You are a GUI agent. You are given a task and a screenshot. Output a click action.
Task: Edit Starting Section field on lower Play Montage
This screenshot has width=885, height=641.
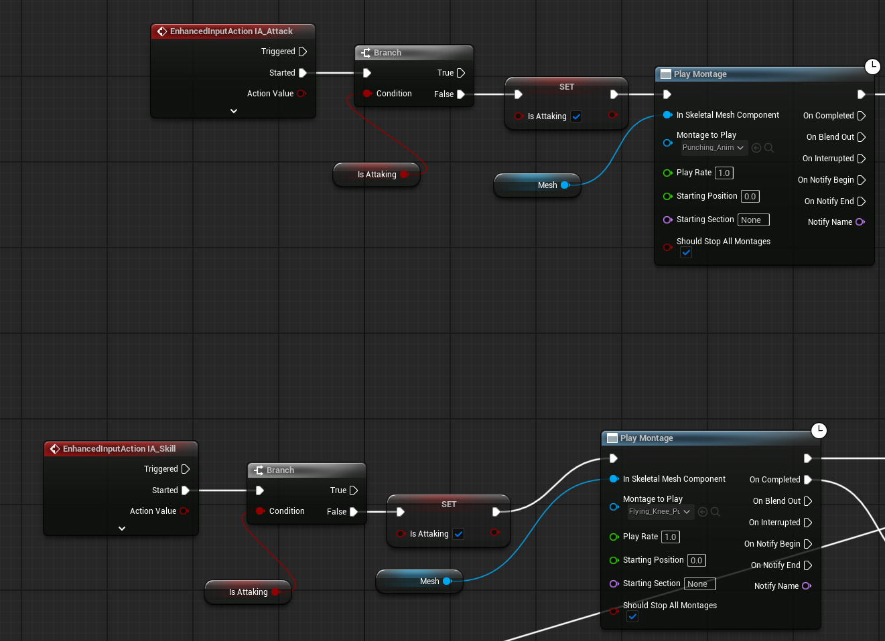point(700,583)
